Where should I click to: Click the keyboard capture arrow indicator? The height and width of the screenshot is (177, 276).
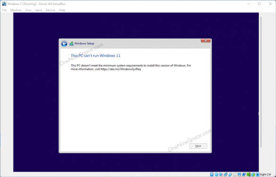pyautogui.click(x=258, y=174)
